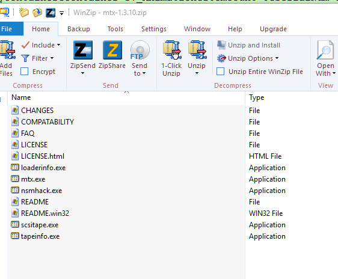Image resolution: width=338 pixels, height=279 pixels.
Task: Select the nsmhack.exe file name
Action: pyautogui.click(x=41, y=191)
